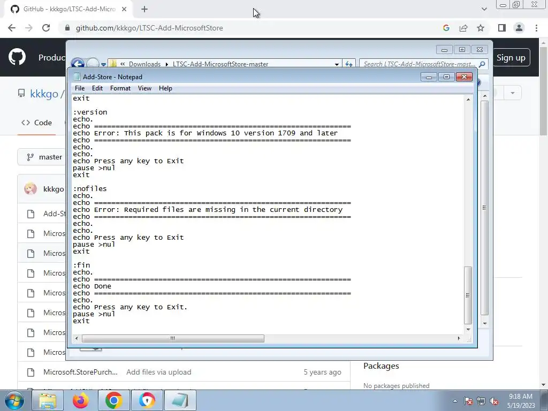Image resolution: width=548 pixels, height=411 pixels.
Task: Share this page icon in Chrome
Action: (x=463, y=28)
